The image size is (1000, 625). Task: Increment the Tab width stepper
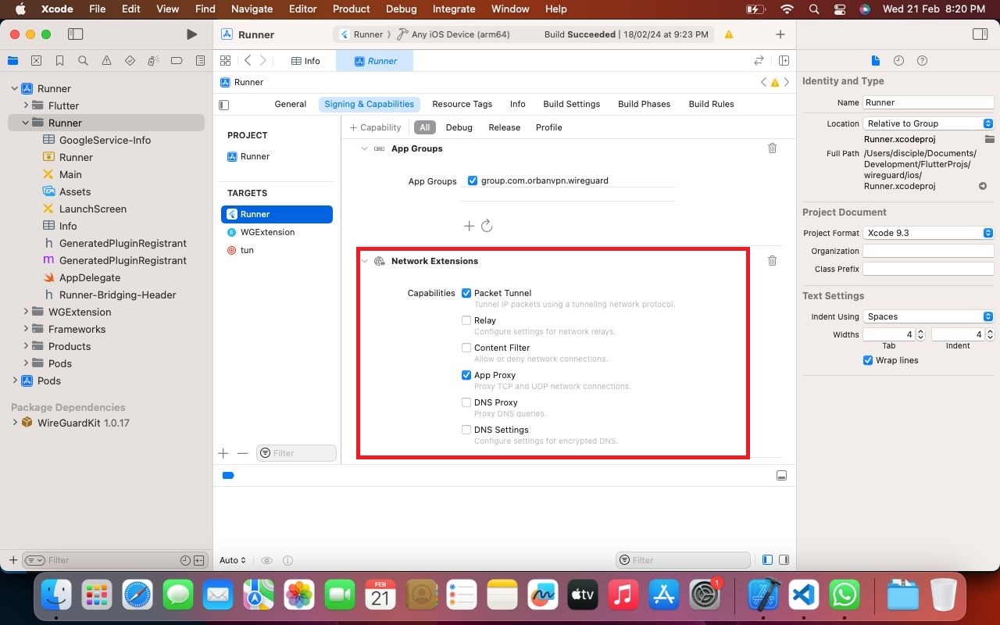(920, 331)
